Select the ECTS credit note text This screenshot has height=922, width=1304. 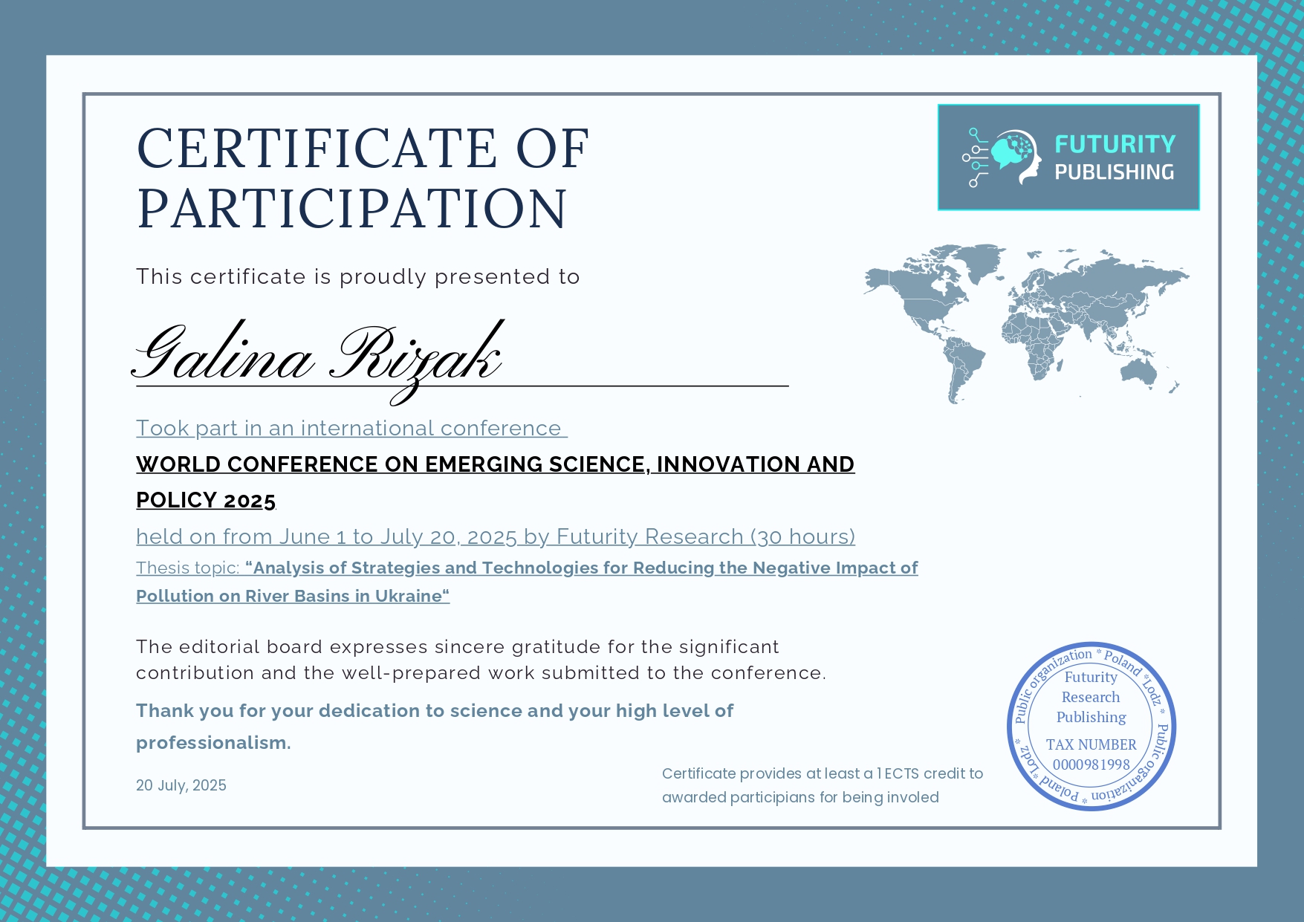click(822, 785)
